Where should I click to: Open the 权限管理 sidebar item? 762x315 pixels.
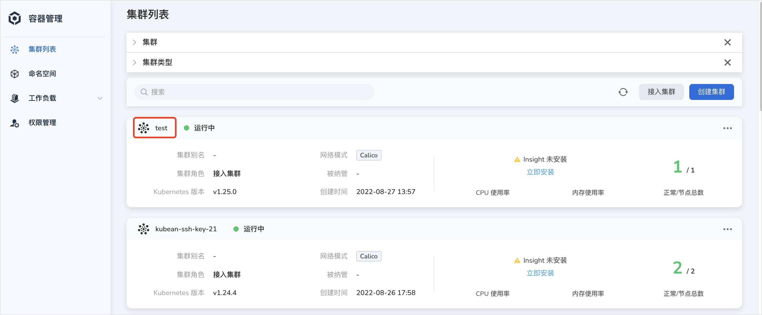42,123
